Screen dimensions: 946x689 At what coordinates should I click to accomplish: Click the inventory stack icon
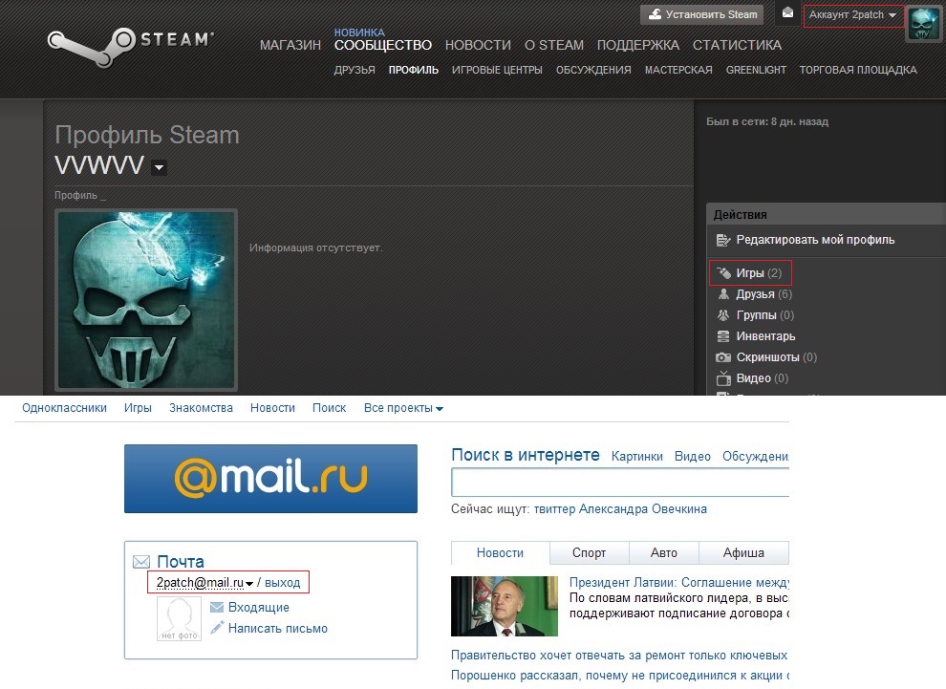(x=722, y=336)
